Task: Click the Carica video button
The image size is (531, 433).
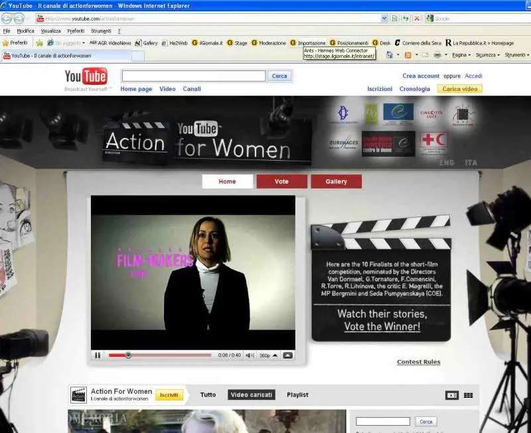Action: (x=459, y=89)
